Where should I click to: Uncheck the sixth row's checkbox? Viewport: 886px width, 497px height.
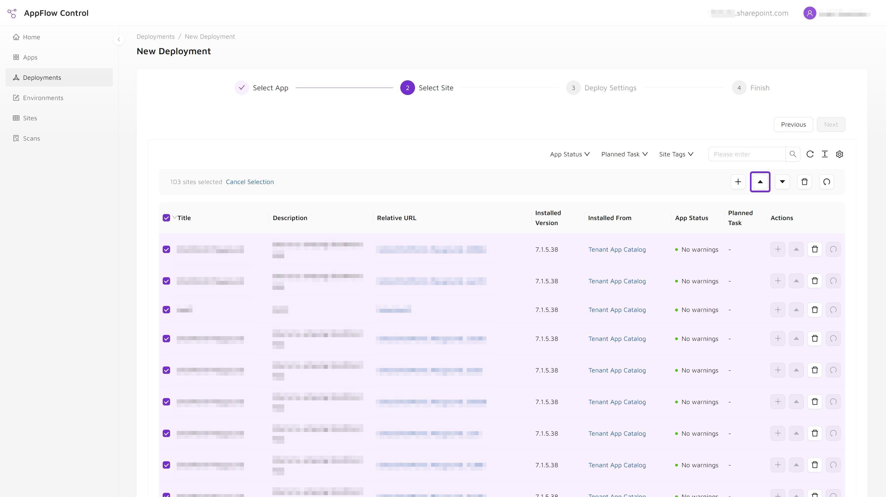click(x=166, y=402)
